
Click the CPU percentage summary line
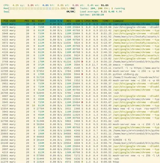[56, 5]
